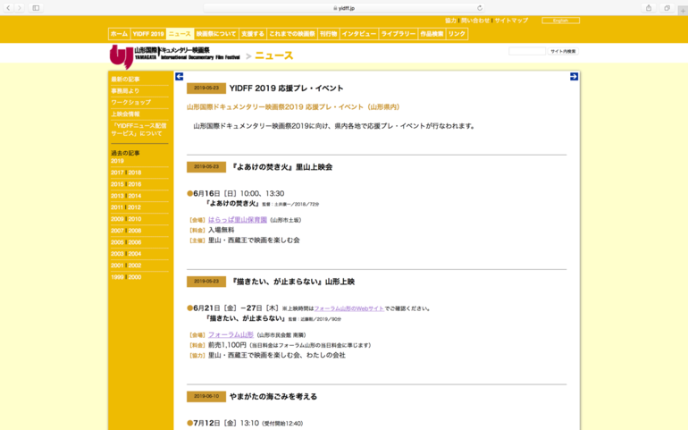Select the ライブラリー menu item

(x=398, y=34)
